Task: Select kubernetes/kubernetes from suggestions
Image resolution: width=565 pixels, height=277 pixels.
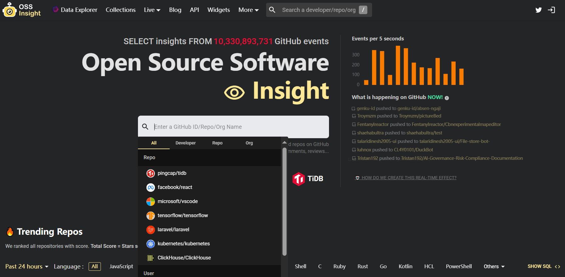Action: pos(209,244)
